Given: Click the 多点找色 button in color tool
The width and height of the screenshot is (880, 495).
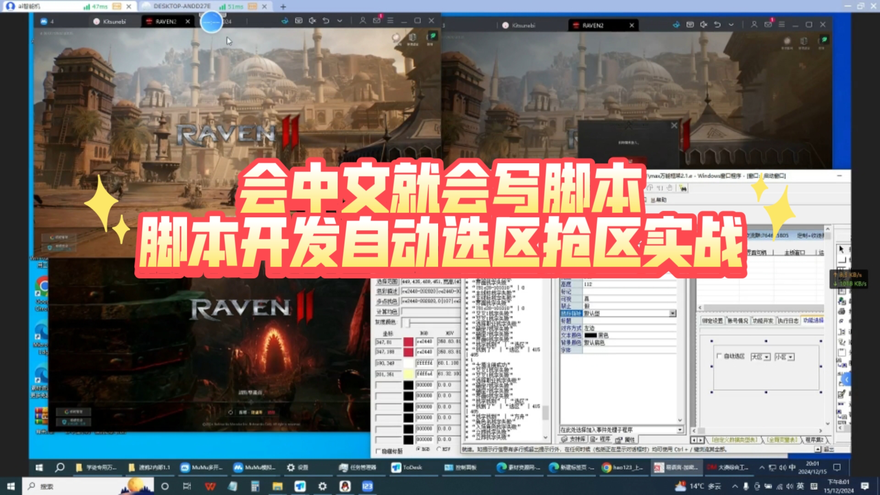Looking at the screenshot, I should pos(387,302).
